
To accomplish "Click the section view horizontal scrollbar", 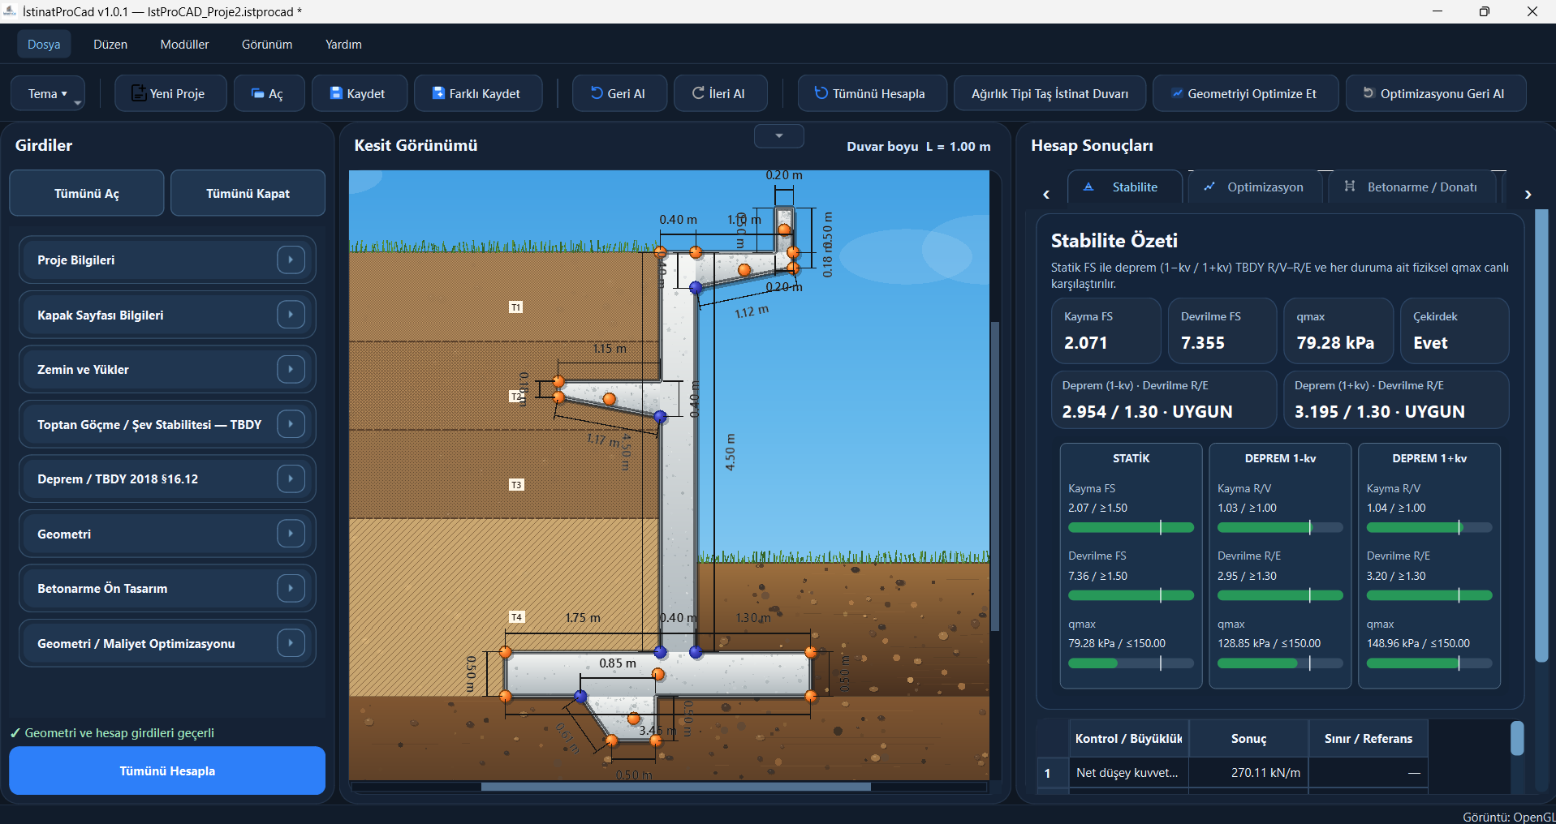I will [x=675, y=786].
